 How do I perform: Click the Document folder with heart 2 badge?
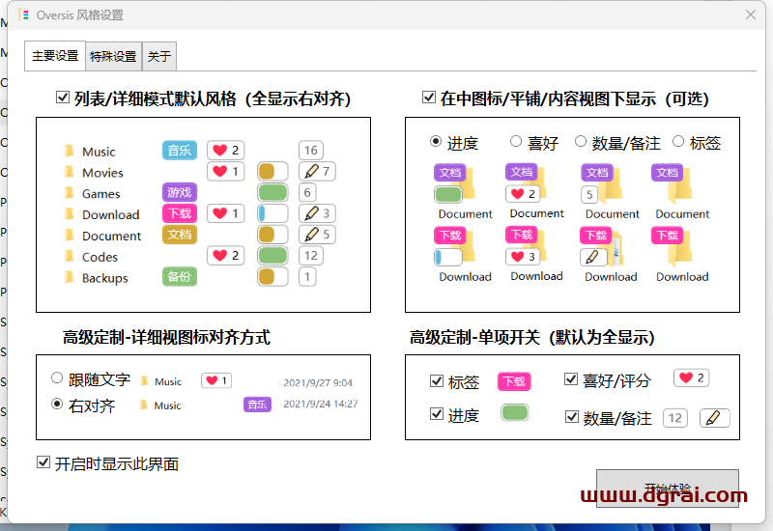coord(526,183)
